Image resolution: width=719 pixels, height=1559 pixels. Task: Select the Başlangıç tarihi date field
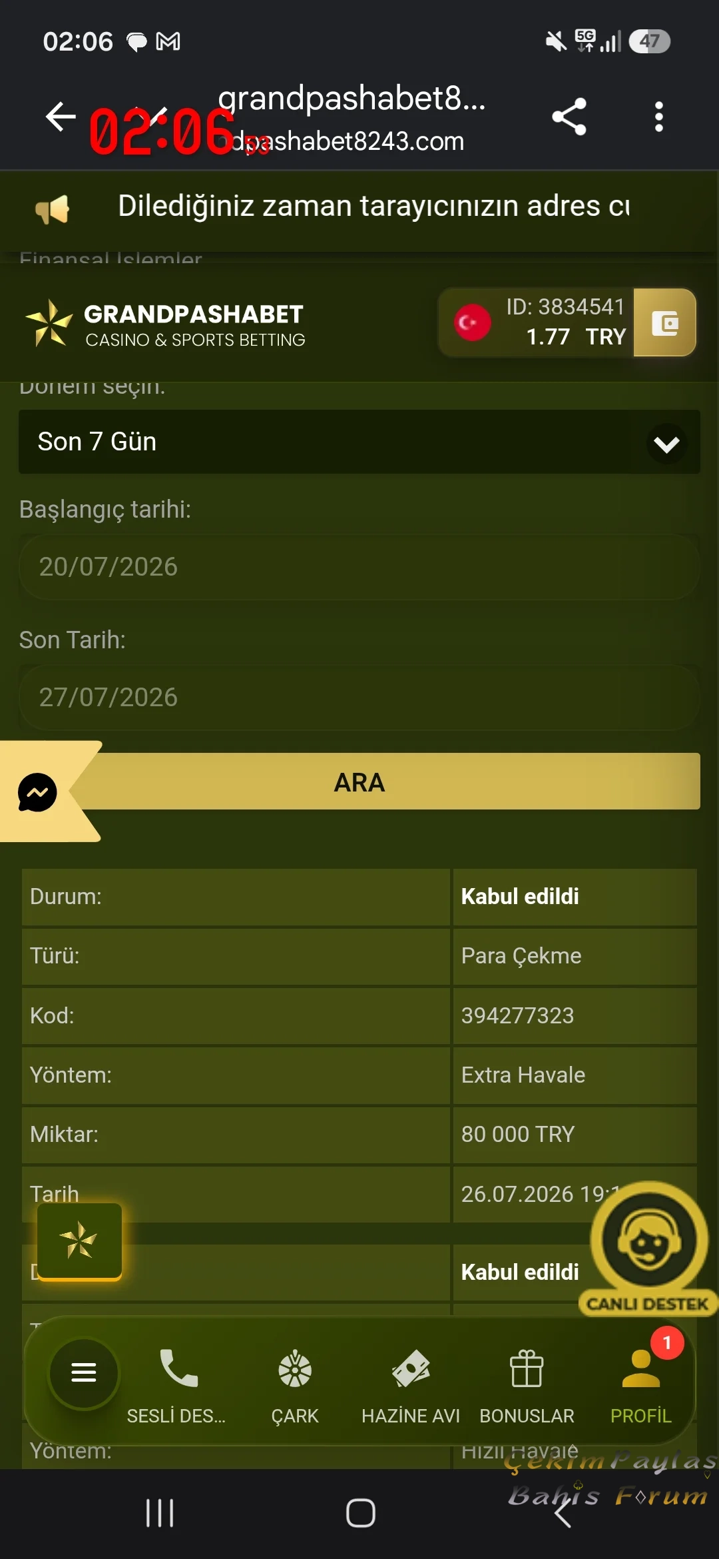tap(359, 567)
